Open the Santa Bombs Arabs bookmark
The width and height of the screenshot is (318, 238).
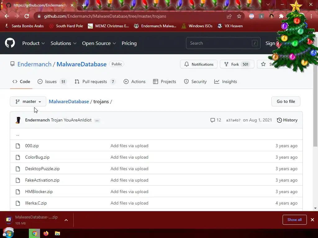point(24,26)
